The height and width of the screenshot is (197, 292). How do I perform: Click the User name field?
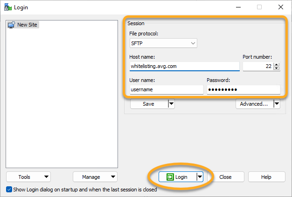167,89
